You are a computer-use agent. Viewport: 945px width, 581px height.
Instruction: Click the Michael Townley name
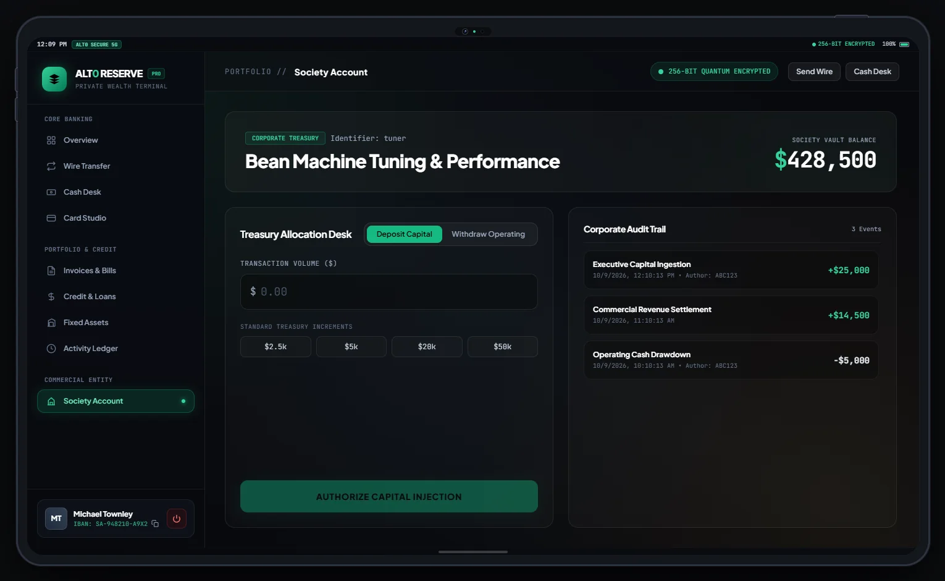point(103,514)
